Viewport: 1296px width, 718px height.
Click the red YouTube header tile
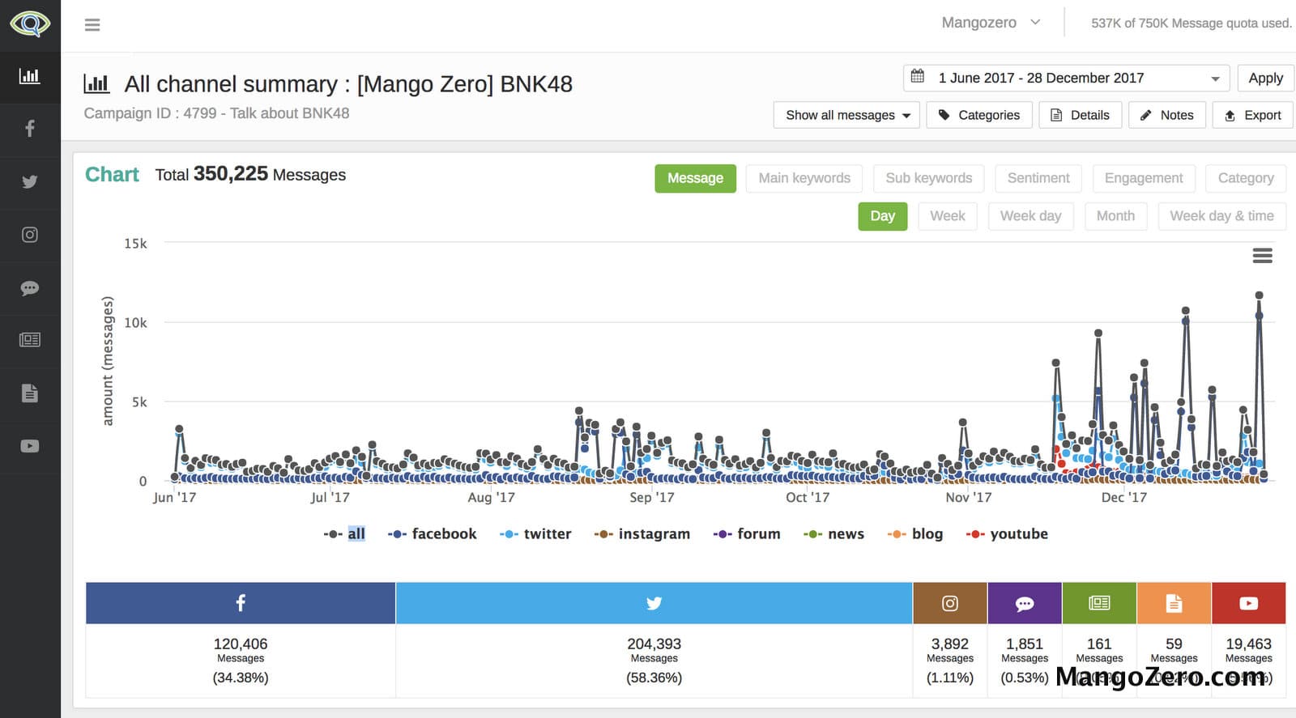tap(1248, 603)
